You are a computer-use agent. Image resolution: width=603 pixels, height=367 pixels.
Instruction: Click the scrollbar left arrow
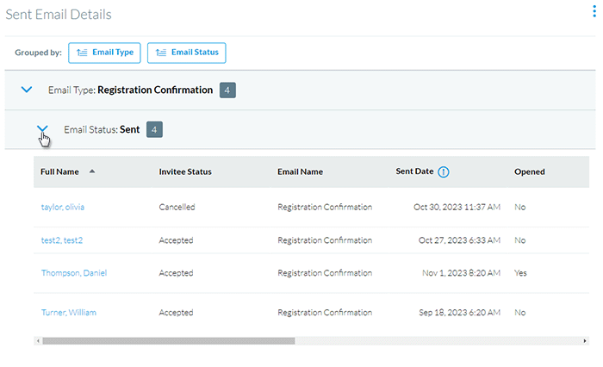point(37,340)
